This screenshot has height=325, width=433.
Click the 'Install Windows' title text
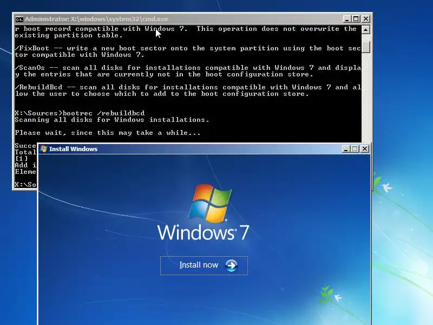(73, 149)
